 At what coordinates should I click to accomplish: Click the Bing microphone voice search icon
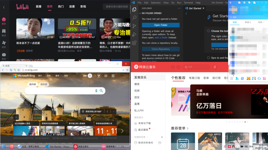click(96, 91)
